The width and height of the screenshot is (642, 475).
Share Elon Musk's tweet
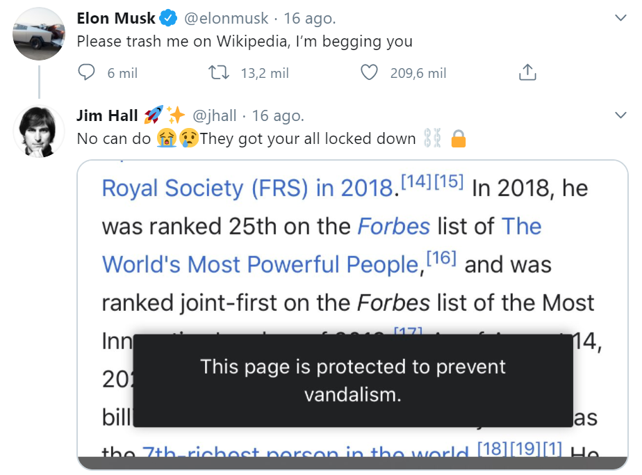tap(527, 72)
